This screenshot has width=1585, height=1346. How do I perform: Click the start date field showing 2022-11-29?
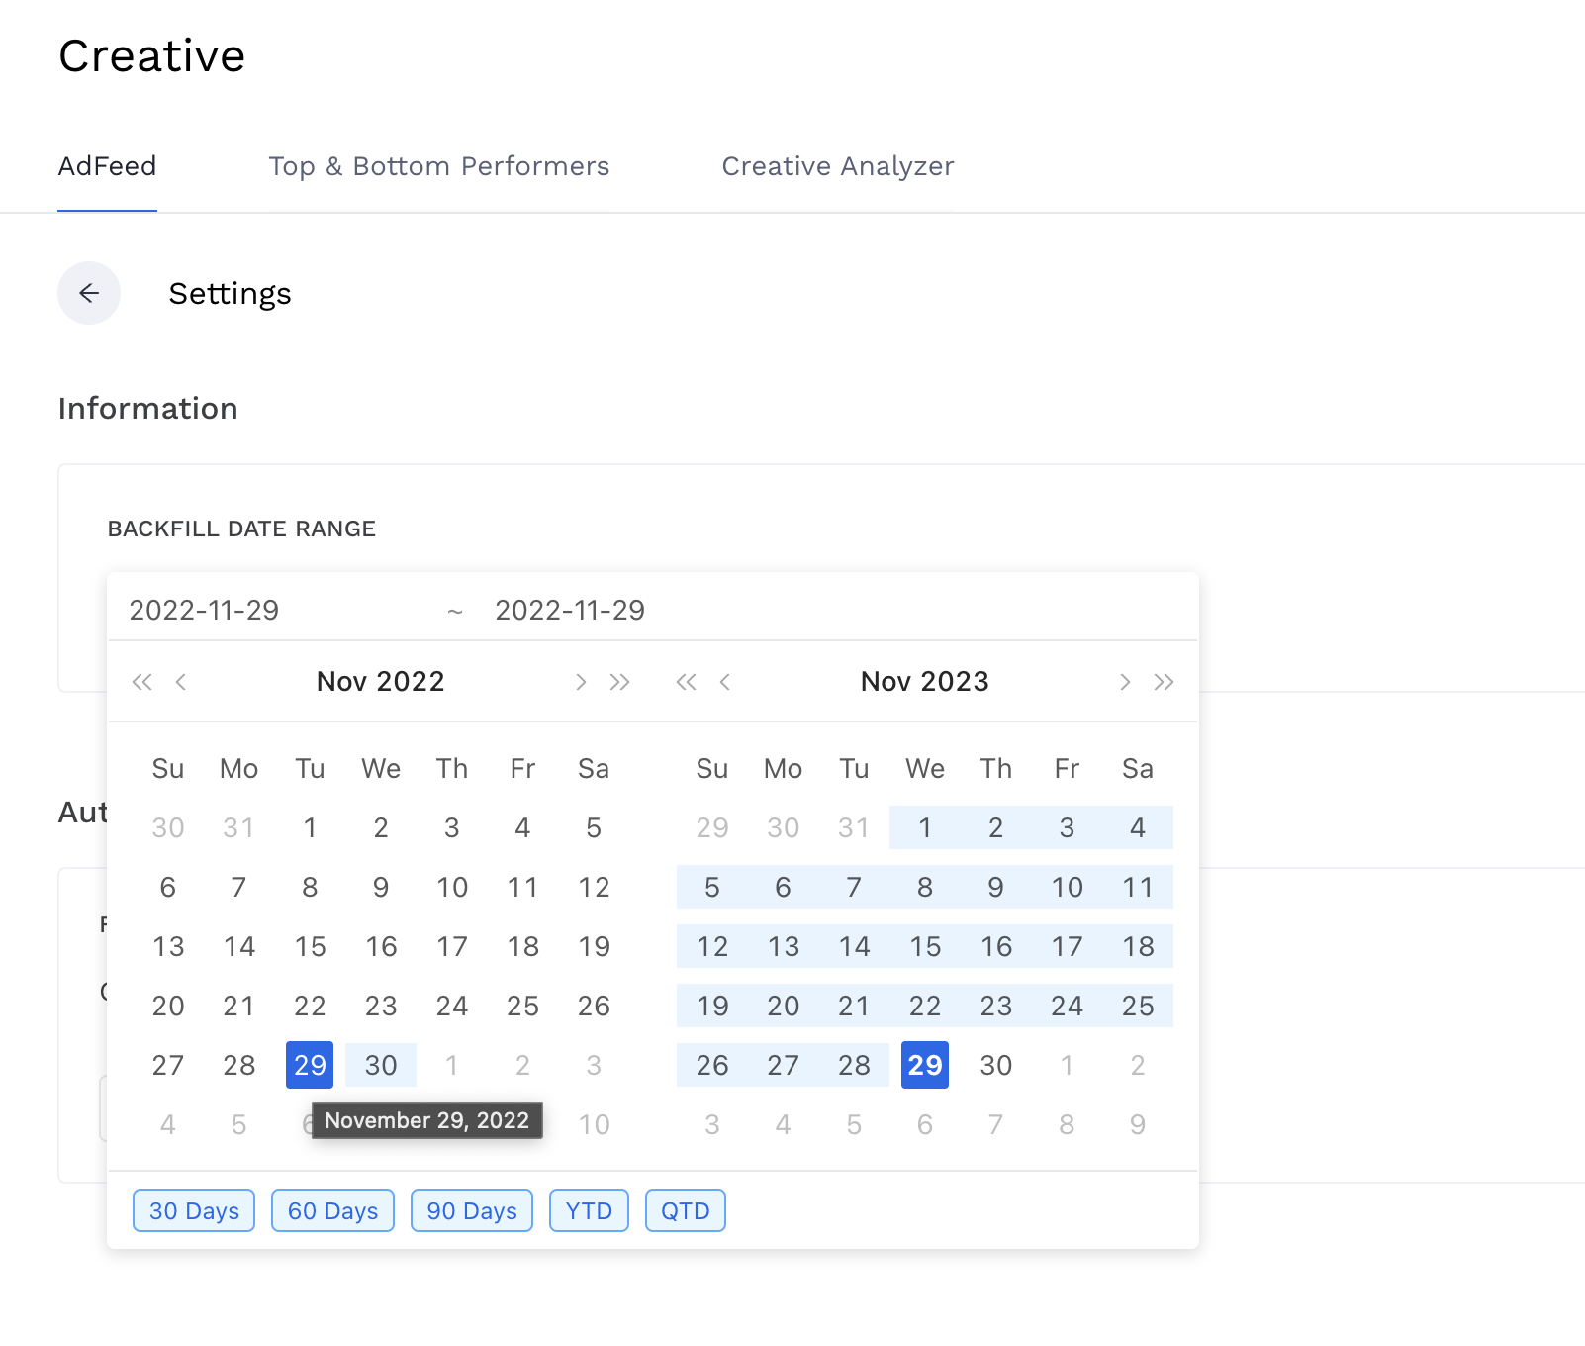(x=204, y=610)
